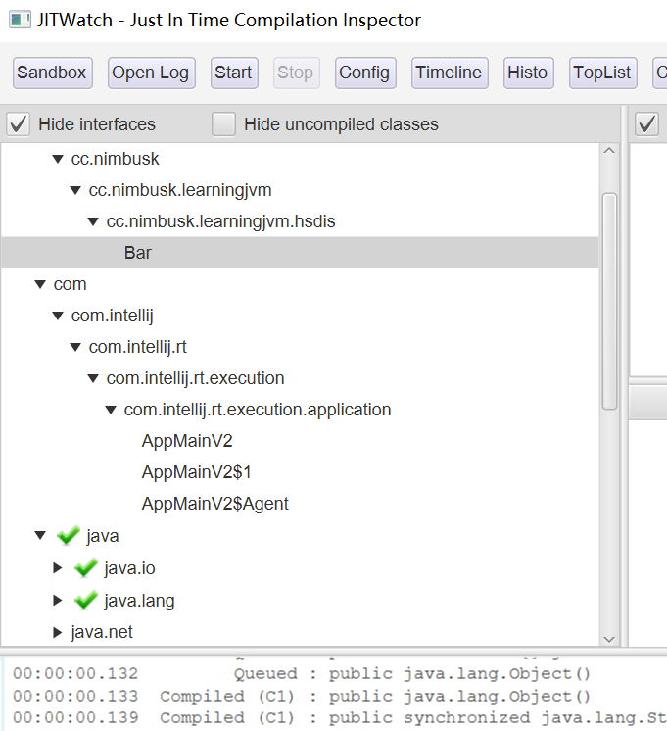
Task: Toggle the Hide interfaces checkbox
Action: point(18,124)
